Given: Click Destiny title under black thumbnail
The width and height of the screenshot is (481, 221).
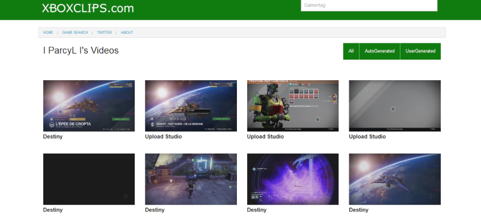Looking at the screenshot, I should point(53,210).
